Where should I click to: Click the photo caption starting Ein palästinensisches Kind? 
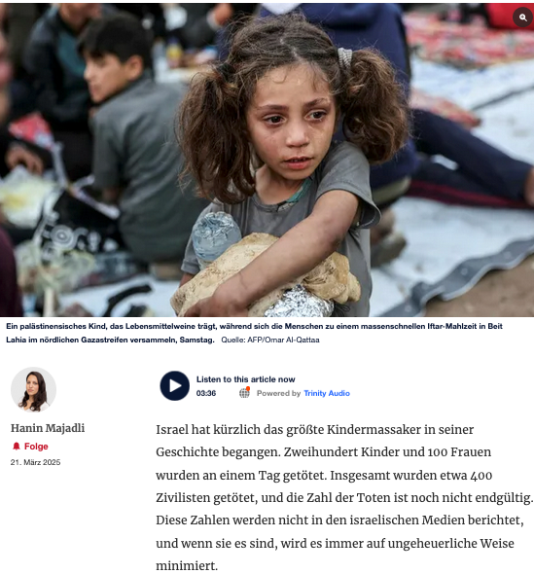pos(254,333)
